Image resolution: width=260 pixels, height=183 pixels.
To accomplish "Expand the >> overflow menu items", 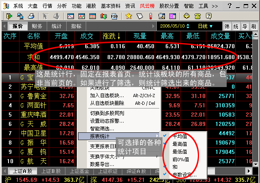I will 215,6.
